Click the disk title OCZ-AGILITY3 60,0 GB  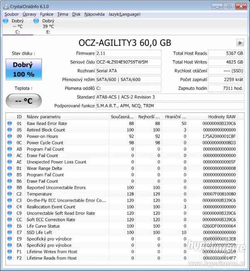pos(125,43)
